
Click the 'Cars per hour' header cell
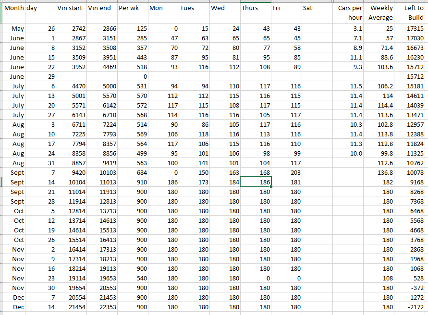click(x=348, y=12)
